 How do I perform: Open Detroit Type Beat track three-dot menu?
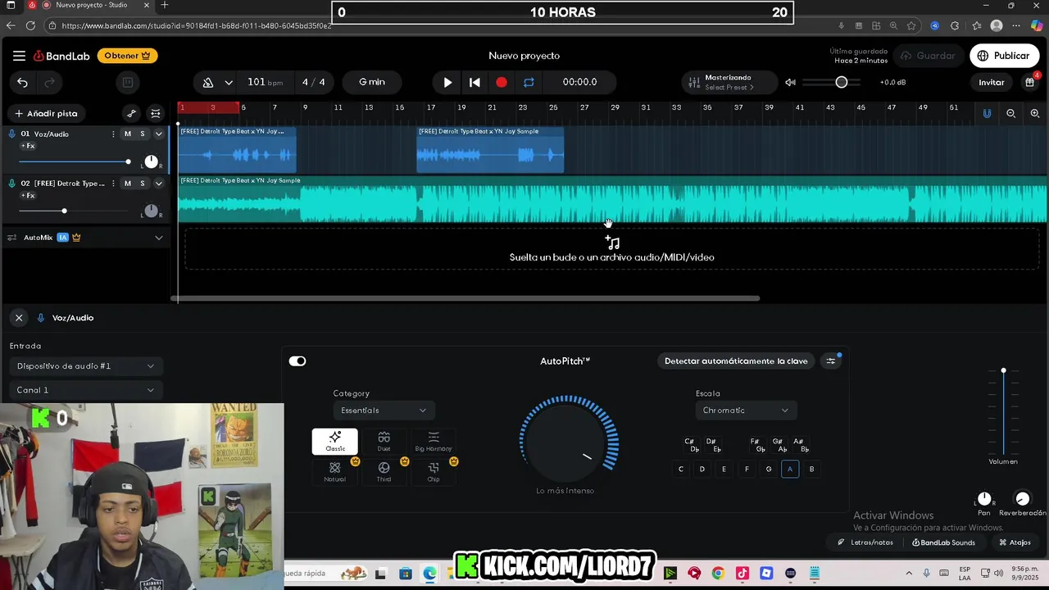113,184
